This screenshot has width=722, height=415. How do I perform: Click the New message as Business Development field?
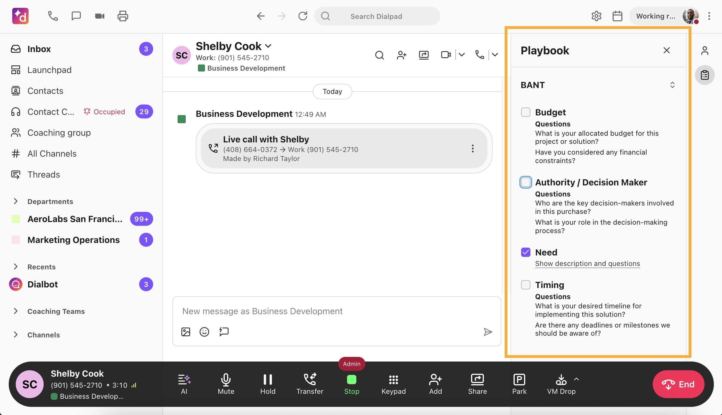click(336, 311)
